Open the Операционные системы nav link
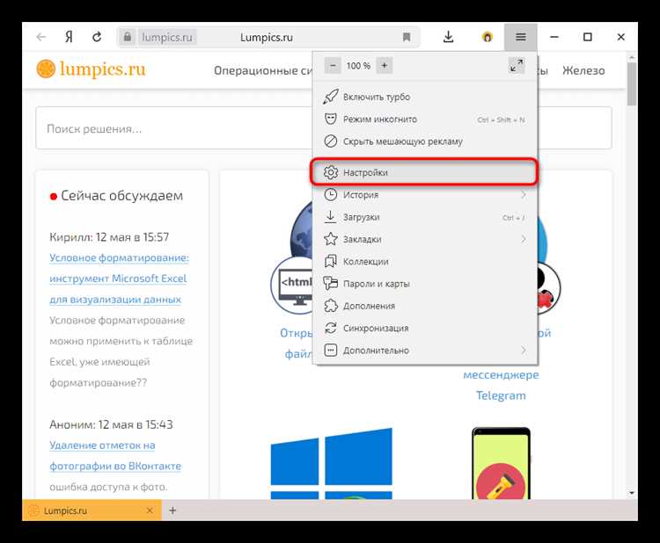The width and height of the screenshot is (660, 543). pos(263,70)
